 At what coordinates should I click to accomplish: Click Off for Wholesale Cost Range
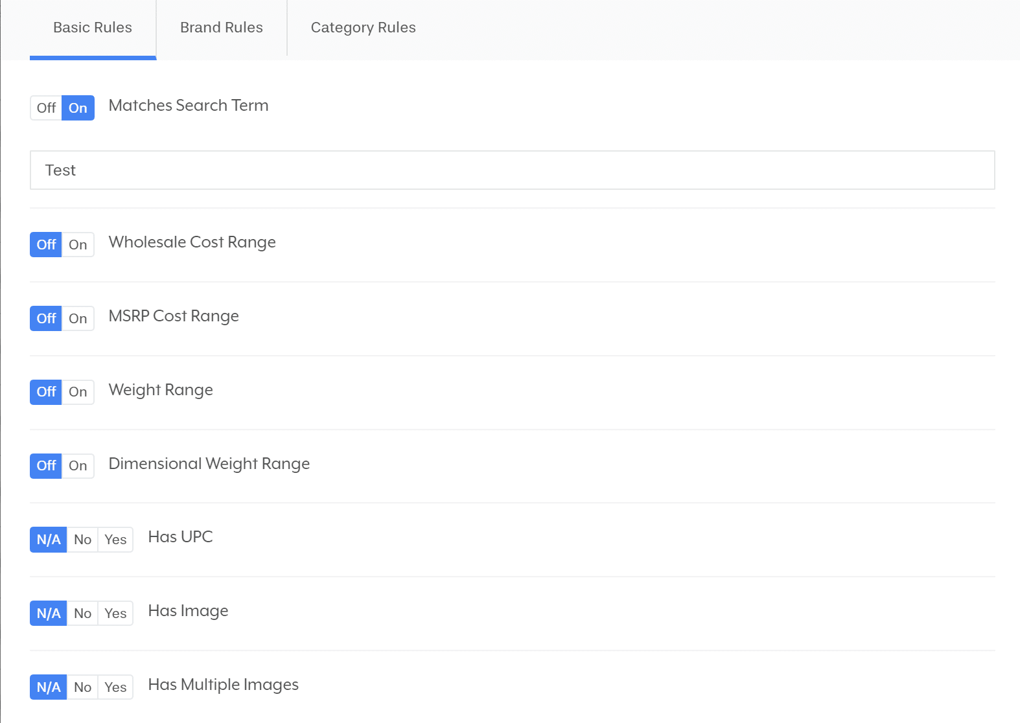(46, 245)
